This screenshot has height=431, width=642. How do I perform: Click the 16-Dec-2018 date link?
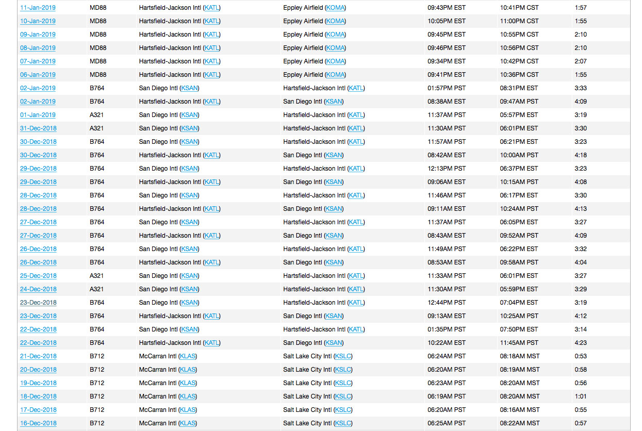click(38, 423)
